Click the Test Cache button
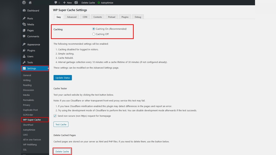Image resolution: width=276 pixels, height=155 pixels. (61, 124)
